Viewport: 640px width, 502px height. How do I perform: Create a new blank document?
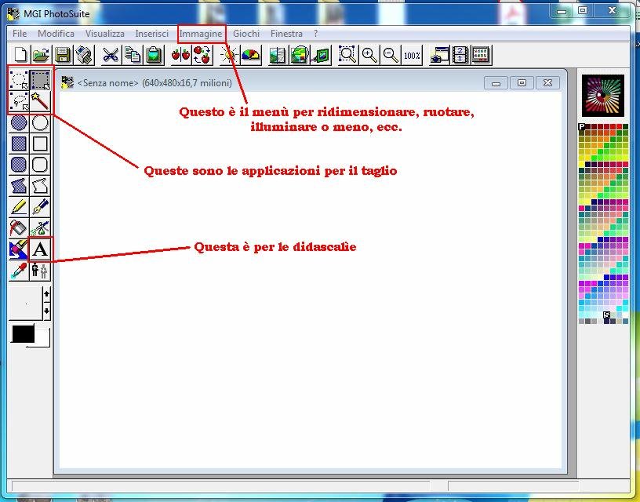tap(20, 55)
